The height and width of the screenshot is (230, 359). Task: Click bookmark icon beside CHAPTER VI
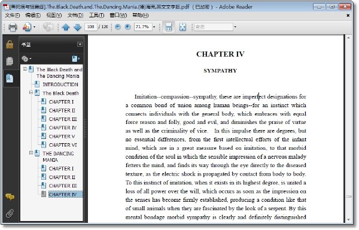tap(44, 144)
